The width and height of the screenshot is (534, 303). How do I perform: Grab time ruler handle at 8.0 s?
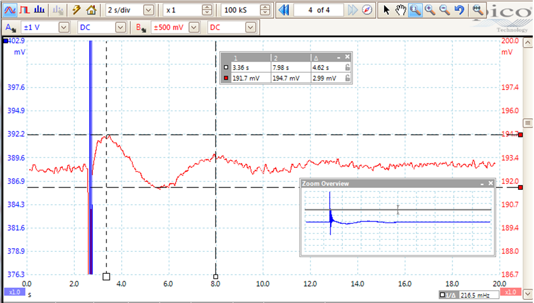(216, 277)
